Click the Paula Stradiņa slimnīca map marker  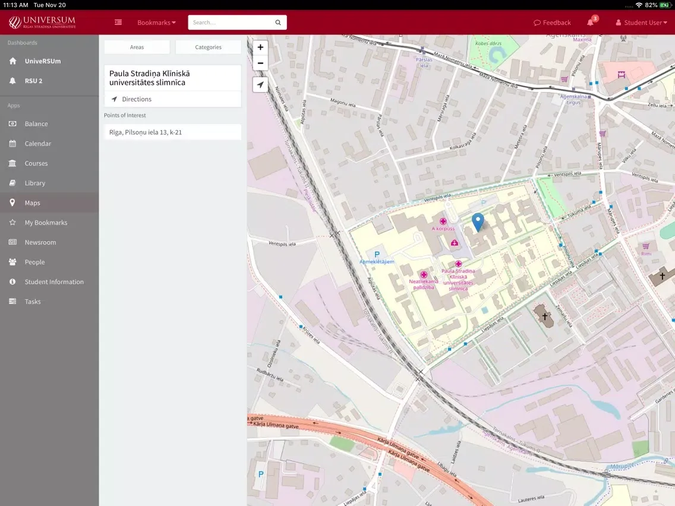(458, 264)
